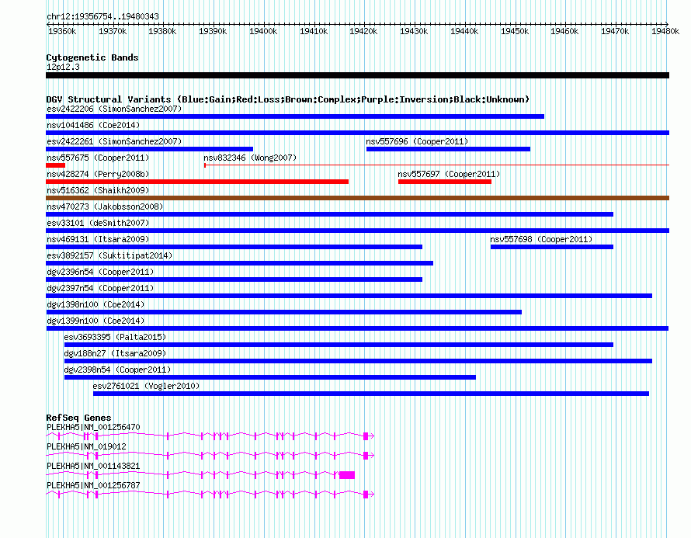Viewport: 691px width, 538px height.
Task: Open variant esv2422206 (SimonSanchez2007) label
Action: pyautogui.click(x=114, y=109)
